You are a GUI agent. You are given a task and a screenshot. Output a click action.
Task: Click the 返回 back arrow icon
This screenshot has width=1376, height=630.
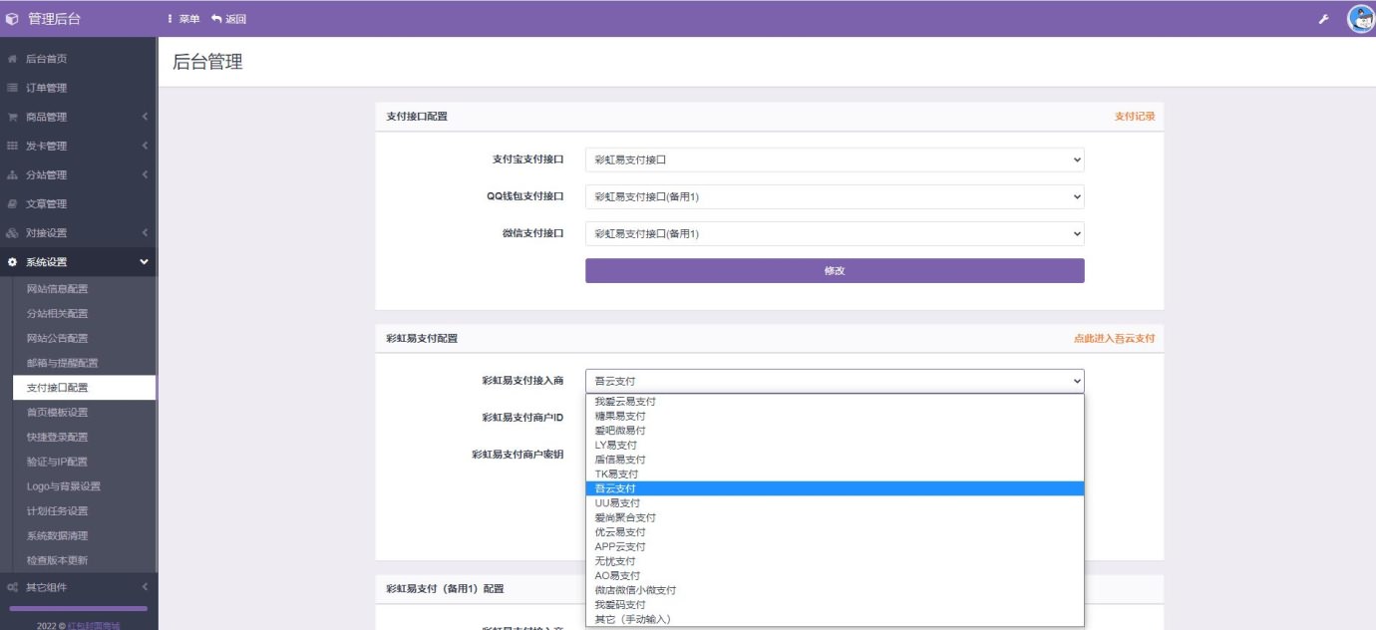pos(216,19)
